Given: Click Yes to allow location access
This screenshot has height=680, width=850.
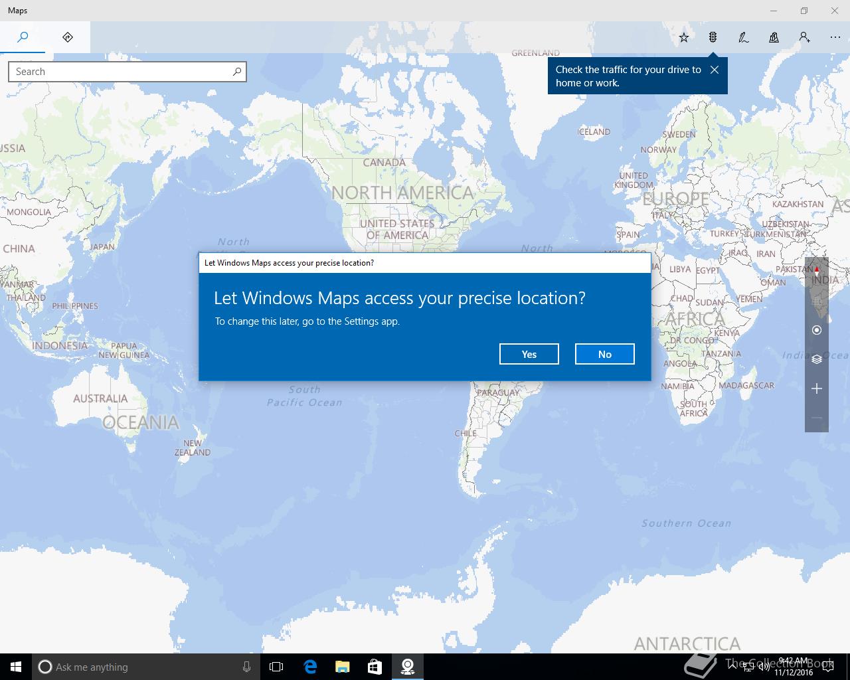Looking at the screenshot, I should tap(529, 354).
